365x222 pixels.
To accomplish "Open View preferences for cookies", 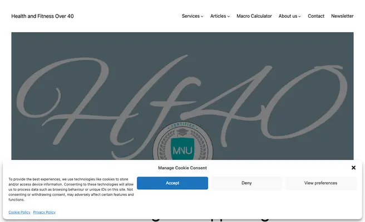I will pos(320,183).
